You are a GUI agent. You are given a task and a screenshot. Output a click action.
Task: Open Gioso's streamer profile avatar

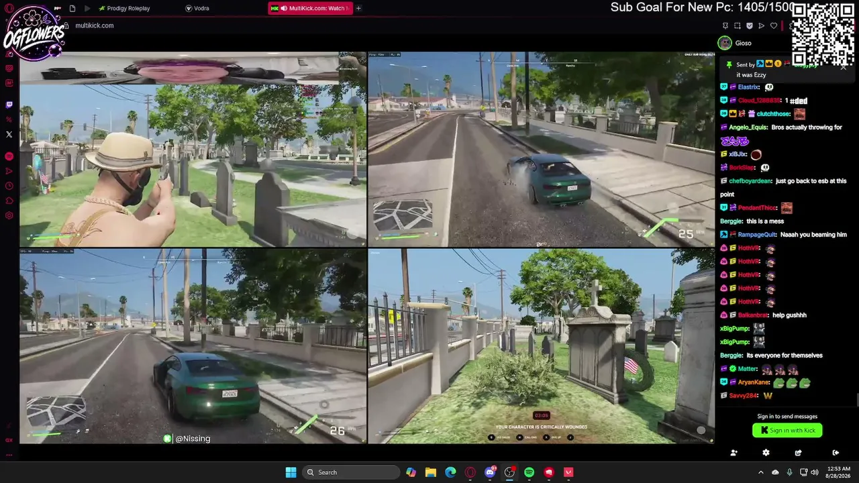pos(725,43)
